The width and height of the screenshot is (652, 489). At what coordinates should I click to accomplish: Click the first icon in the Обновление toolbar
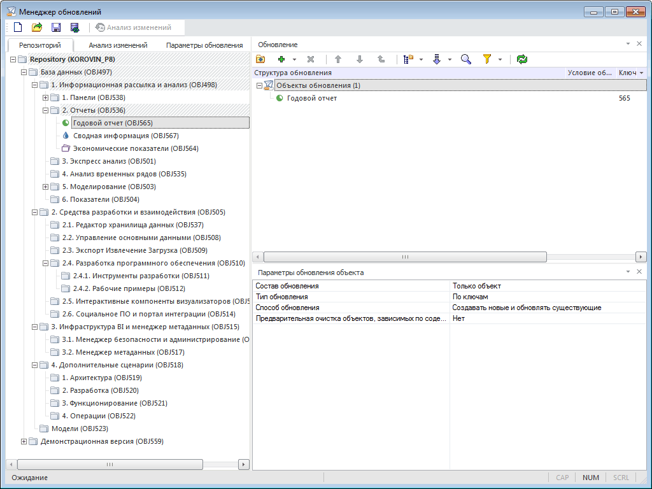tap(260, 59)
